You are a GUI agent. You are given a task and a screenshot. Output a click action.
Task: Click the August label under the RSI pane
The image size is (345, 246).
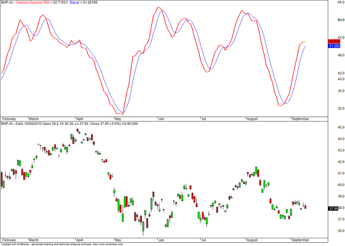[x=252, y=119]
